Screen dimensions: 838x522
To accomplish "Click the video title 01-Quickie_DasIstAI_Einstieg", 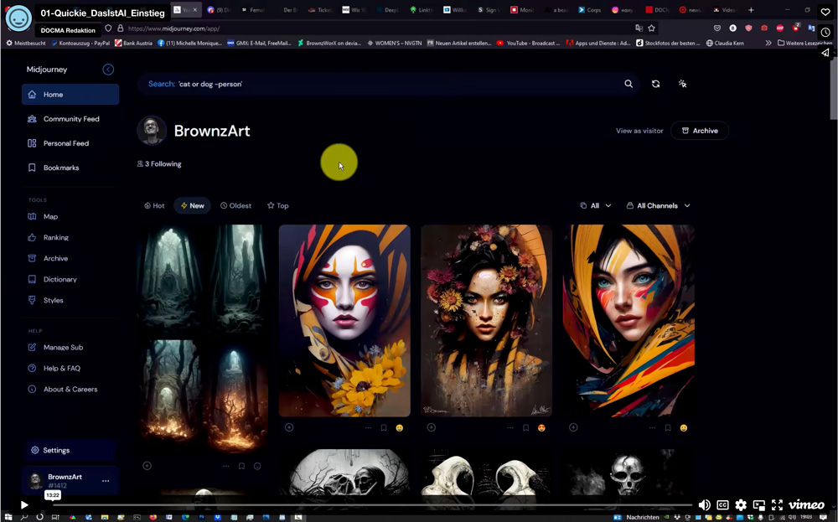I will click(x=102, y=13).
